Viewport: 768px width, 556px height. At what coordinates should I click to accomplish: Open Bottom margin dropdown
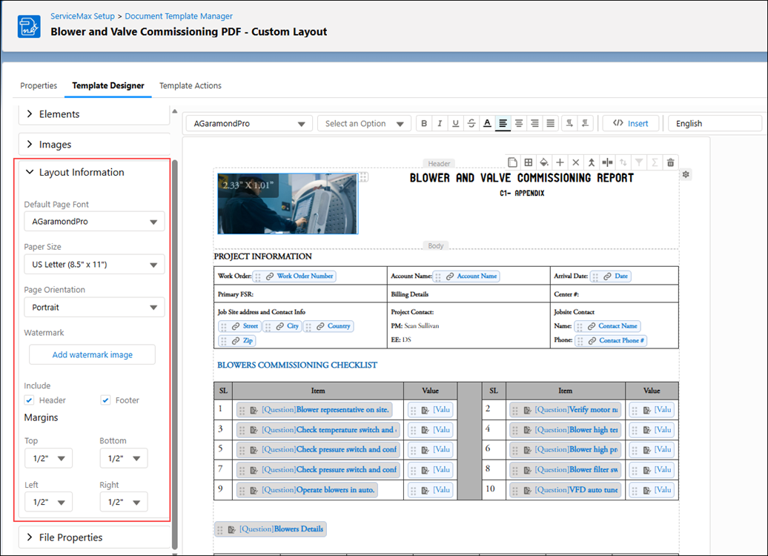coord(123,459)
